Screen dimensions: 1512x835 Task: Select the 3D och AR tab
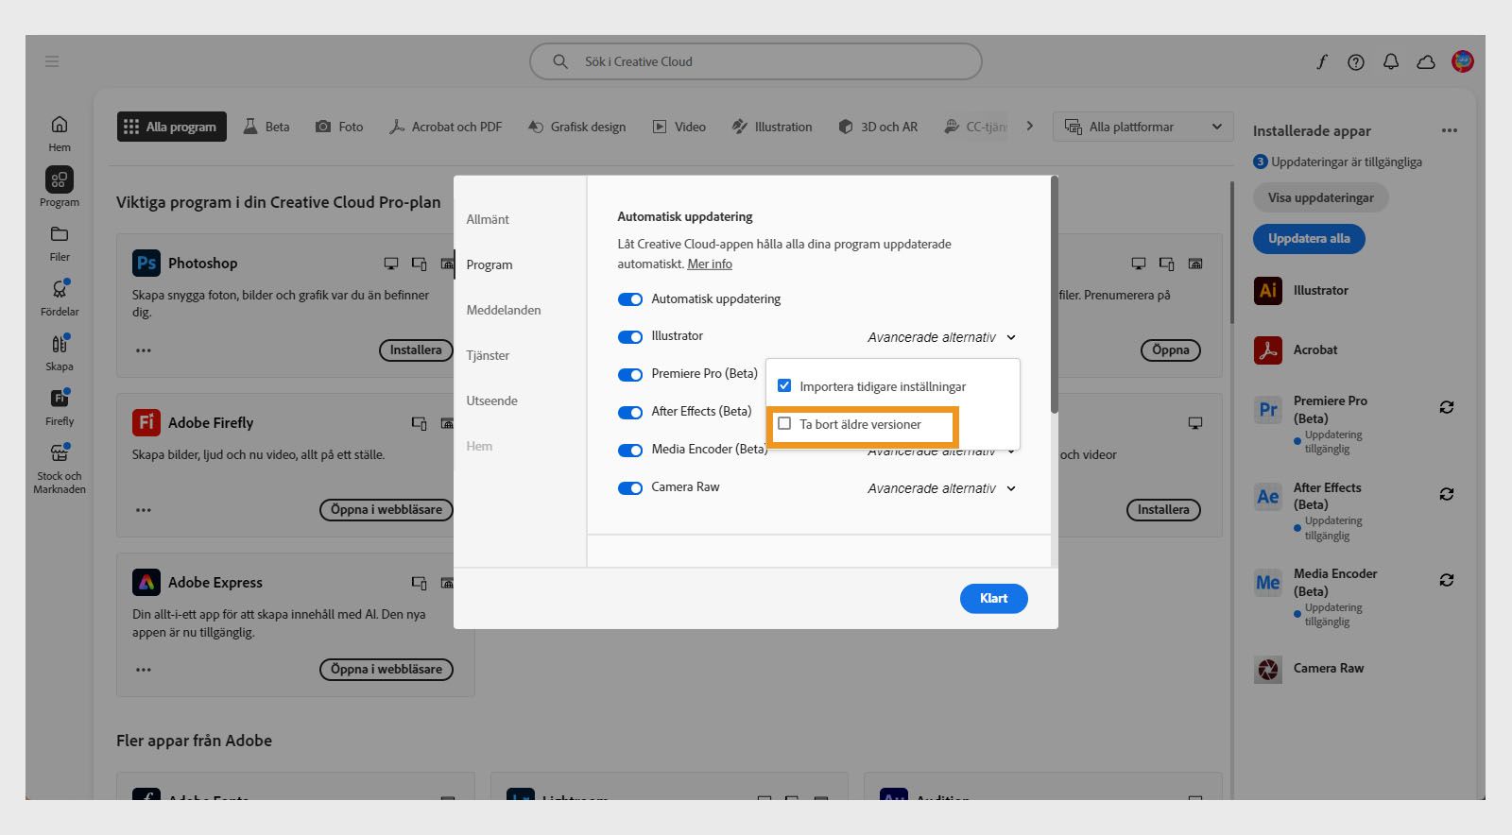point(878,127)
